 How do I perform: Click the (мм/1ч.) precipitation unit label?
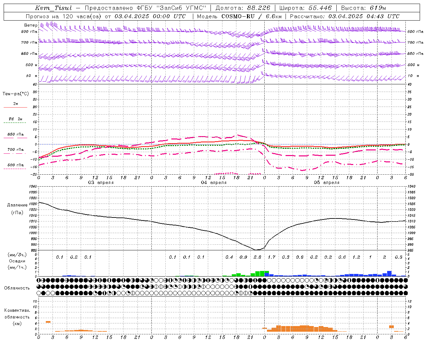tap(17, 267)
